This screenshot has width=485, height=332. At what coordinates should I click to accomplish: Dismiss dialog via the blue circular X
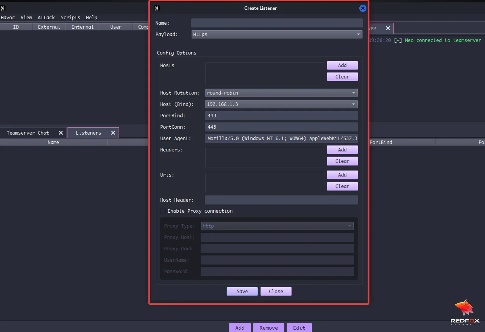(x=362, y=8)
